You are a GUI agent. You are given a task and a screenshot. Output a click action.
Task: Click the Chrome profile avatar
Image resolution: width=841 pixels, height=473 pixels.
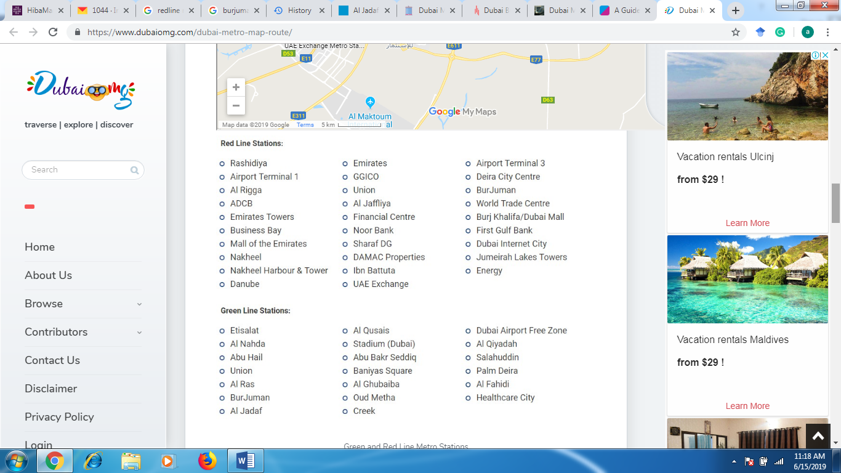coord(807,31)
